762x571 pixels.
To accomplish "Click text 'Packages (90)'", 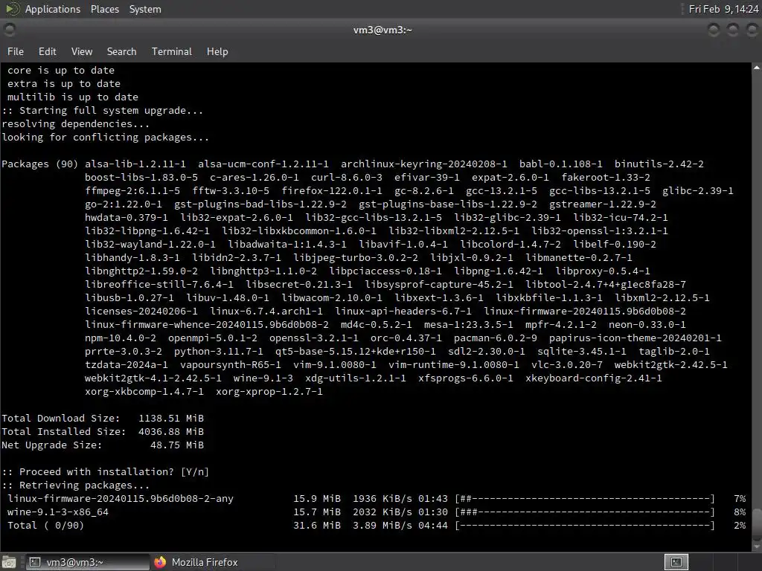I will 40,164.
